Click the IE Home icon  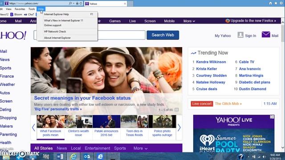(x=270, y=3)
